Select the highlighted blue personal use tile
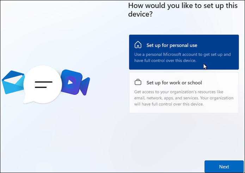The width and height of the screenshot is (245, 173). point(184,52)
